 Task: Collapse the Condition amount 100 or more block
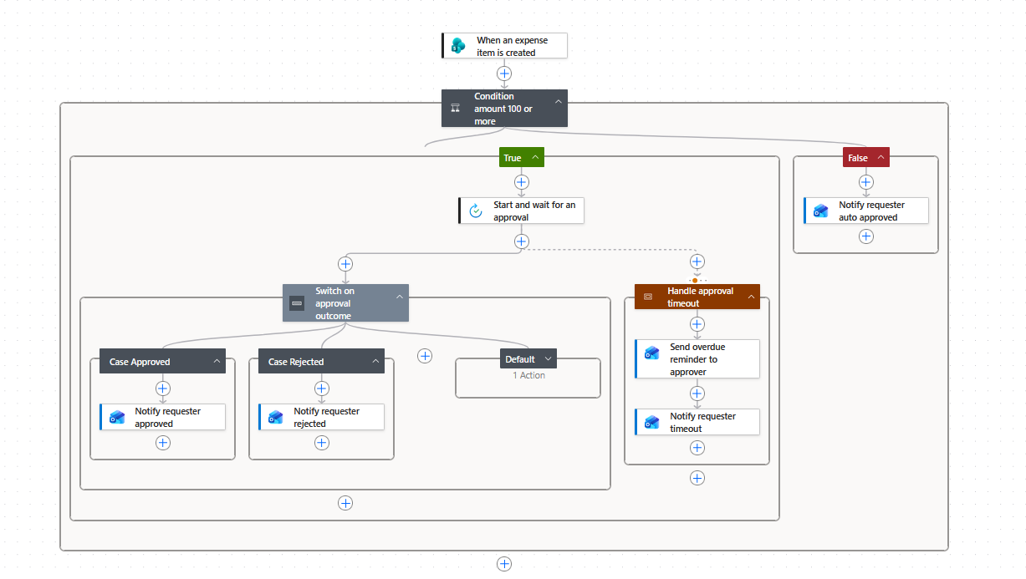click(559, 101)
